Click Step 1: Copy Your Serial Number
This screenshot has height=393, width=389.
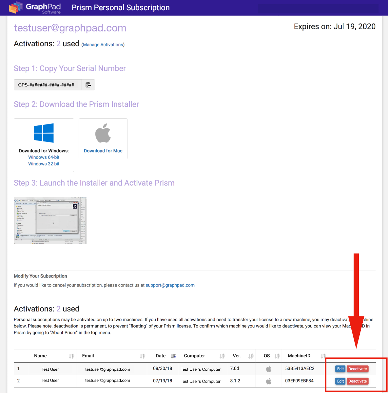pyautogui.click(x=70, y=68)
